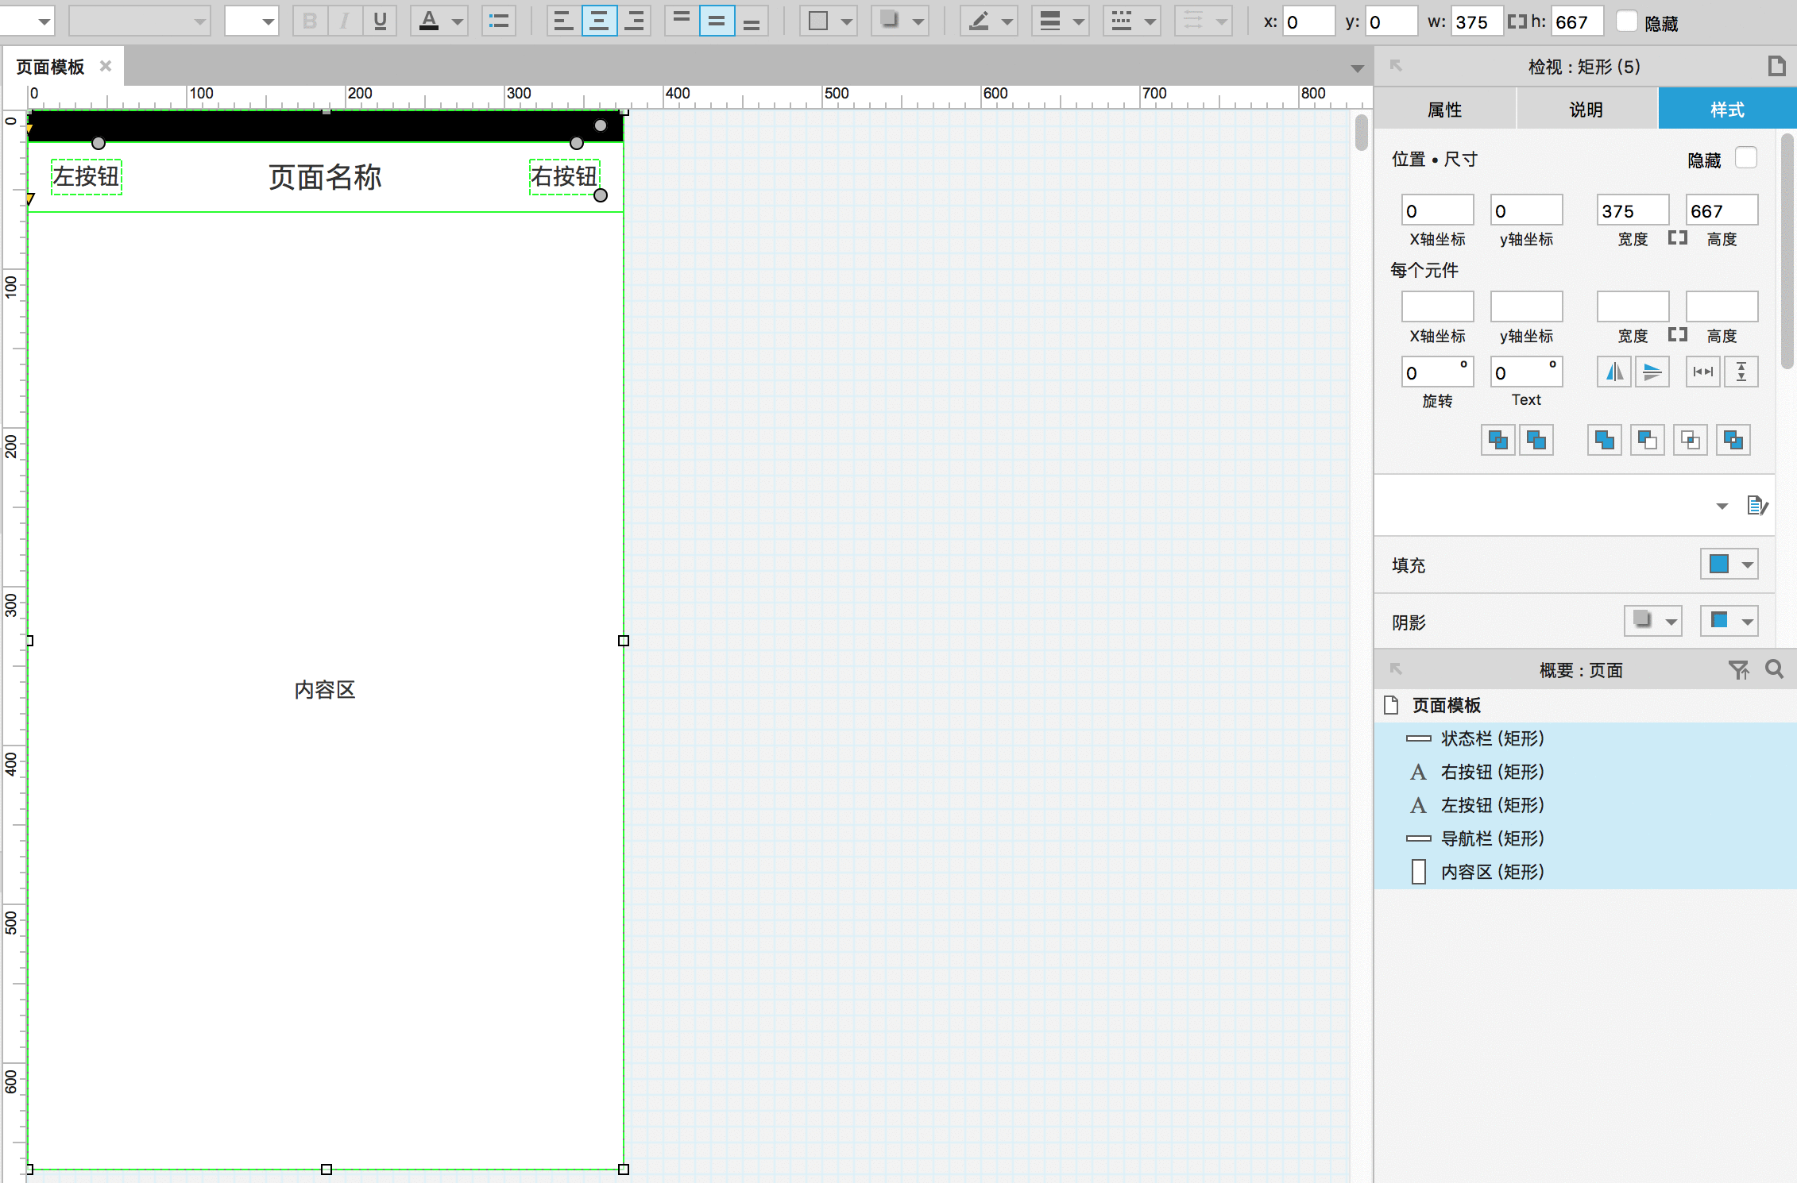The height and width of the screenshot is (1183, 1797).
Task: Click the line width toolbar icon
Action: (1050, 21)
